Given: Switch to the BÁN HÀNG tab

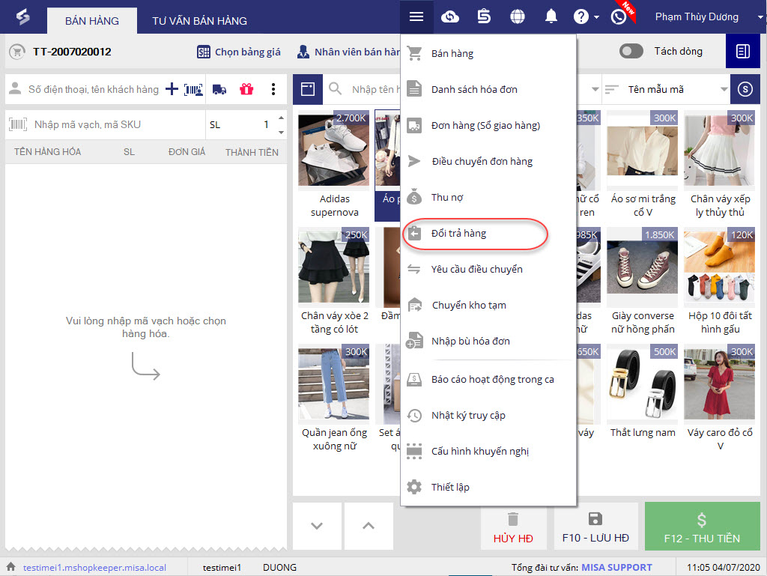Looking at the screenshot, I should click(92, 21).
